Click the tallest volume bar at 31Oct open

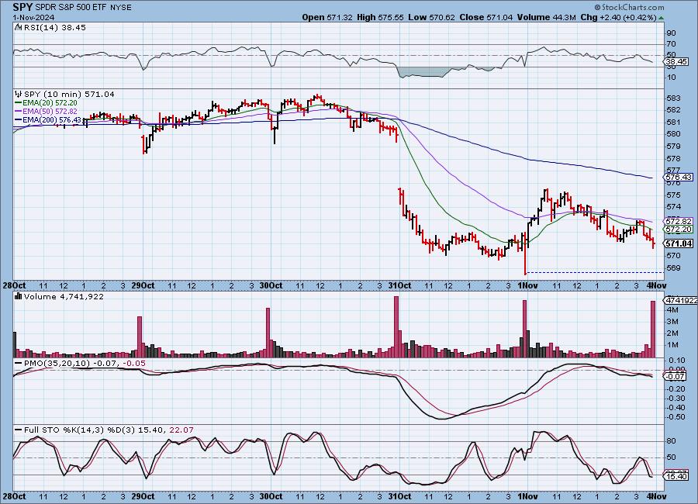396,326
